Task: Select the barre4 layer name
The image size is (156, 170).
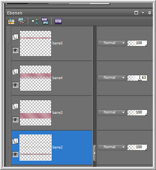Action: tap(57, 78)
